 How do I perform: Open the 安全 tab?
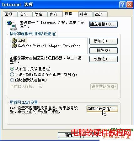point(25,14)
